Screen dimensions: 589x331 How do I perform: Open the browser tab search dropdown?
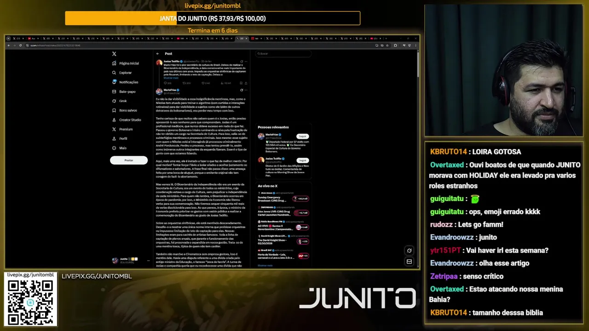pos(9,39)
